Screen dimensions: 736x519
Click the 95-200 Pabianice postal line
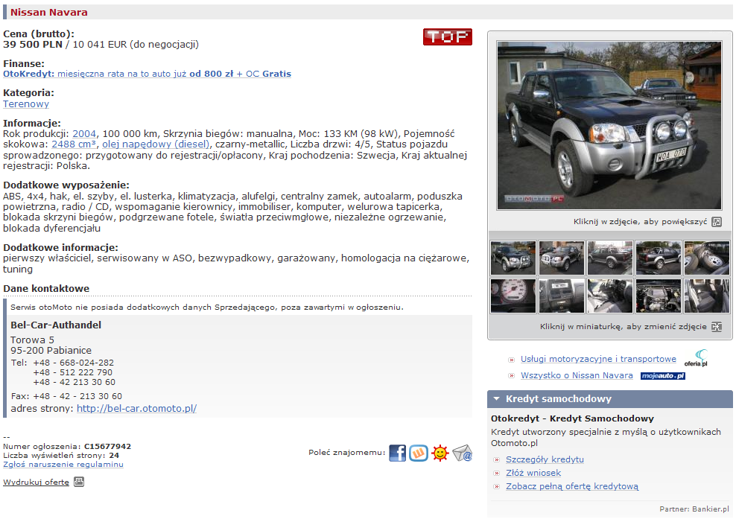coord(51,350)
